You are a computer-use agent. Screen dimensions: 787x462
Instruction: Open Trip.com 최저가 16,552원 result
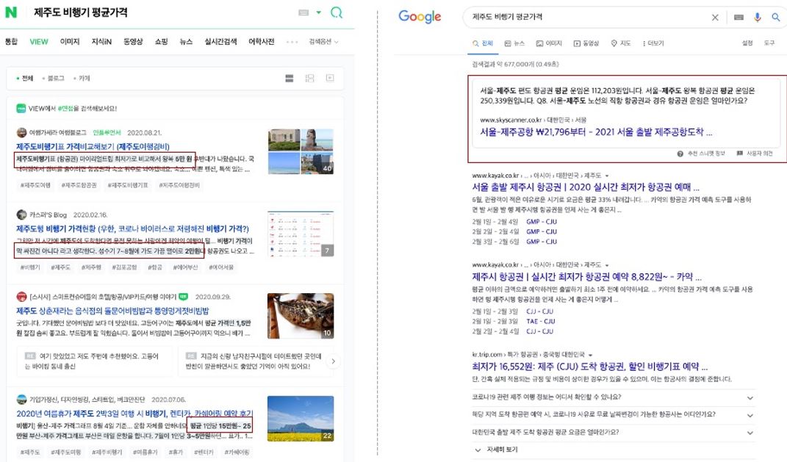pyautogui.click(x=590, y=367)
